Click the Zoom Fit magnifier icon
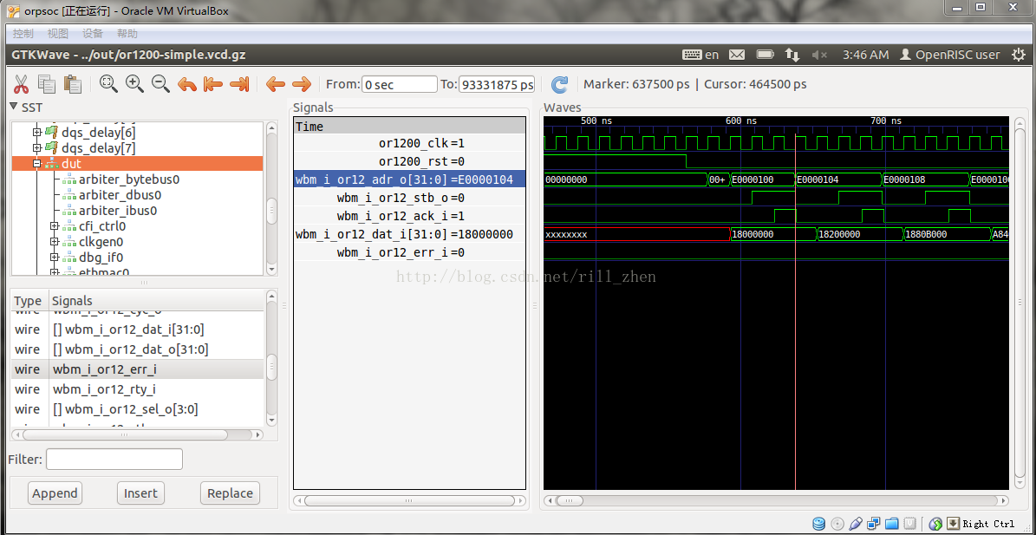This screenshot has height=535, width=1036. click(108, 83)
